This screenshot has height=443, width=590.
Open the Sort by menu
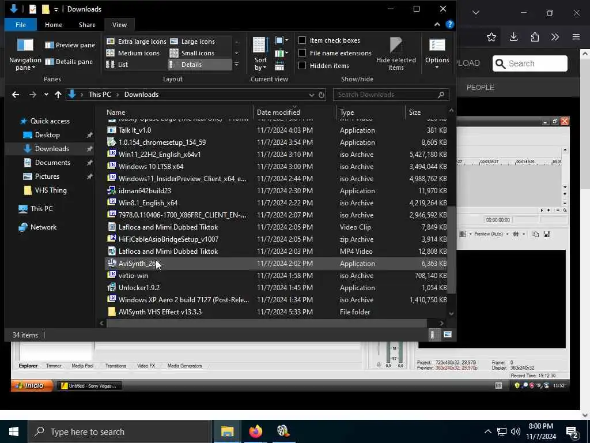click(260, 54)
